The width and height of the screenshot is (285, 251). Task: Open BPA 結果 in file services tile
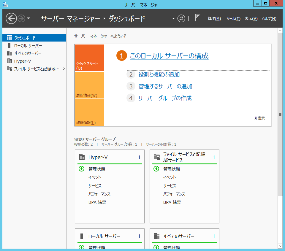point(172,202)
